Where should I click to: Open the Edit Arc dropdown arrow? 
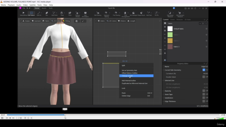pos(41,13)
